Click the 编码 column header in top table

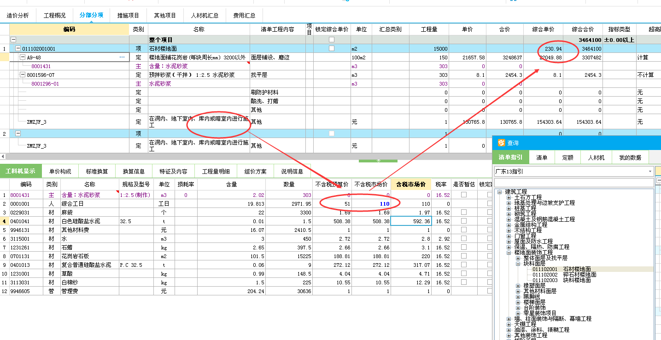point(69,29)
